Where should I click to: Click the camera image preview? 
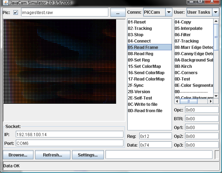click(x=59, y=62)
